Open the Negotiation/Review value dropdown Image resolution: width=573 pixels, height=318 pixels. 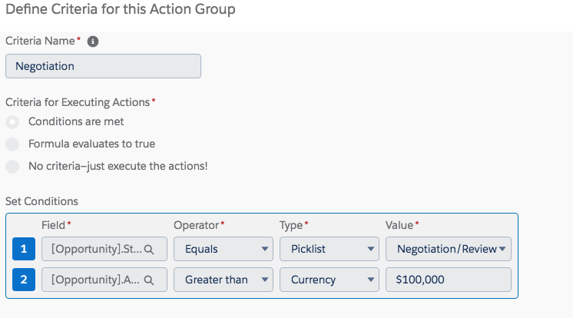449,249
